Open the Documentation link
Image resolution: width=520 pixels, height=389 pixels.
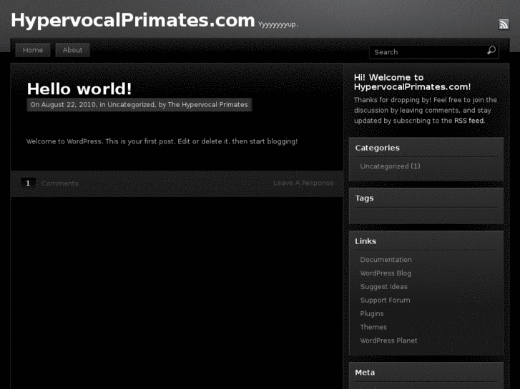click(386, 260)
